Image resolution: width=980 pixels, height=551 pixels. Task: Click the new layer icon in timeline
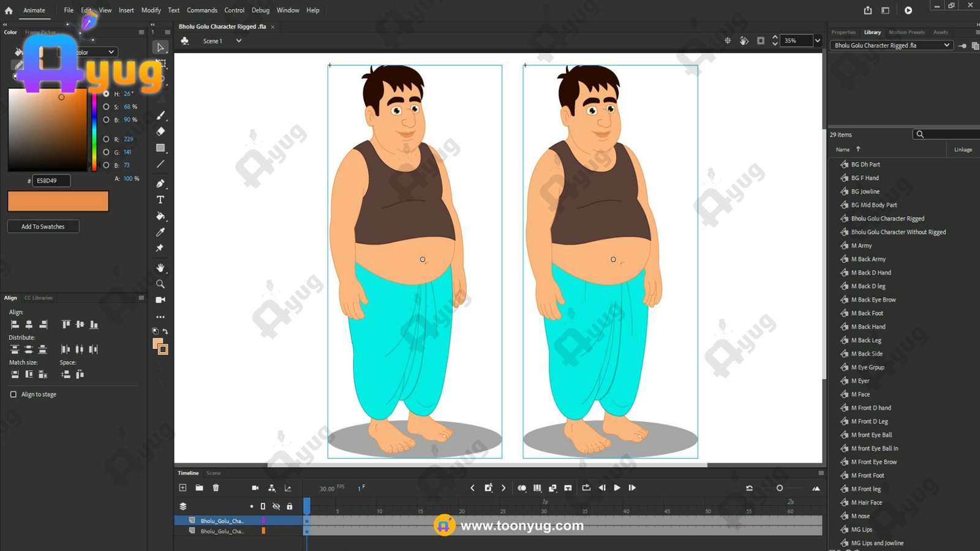coord(183,488)
